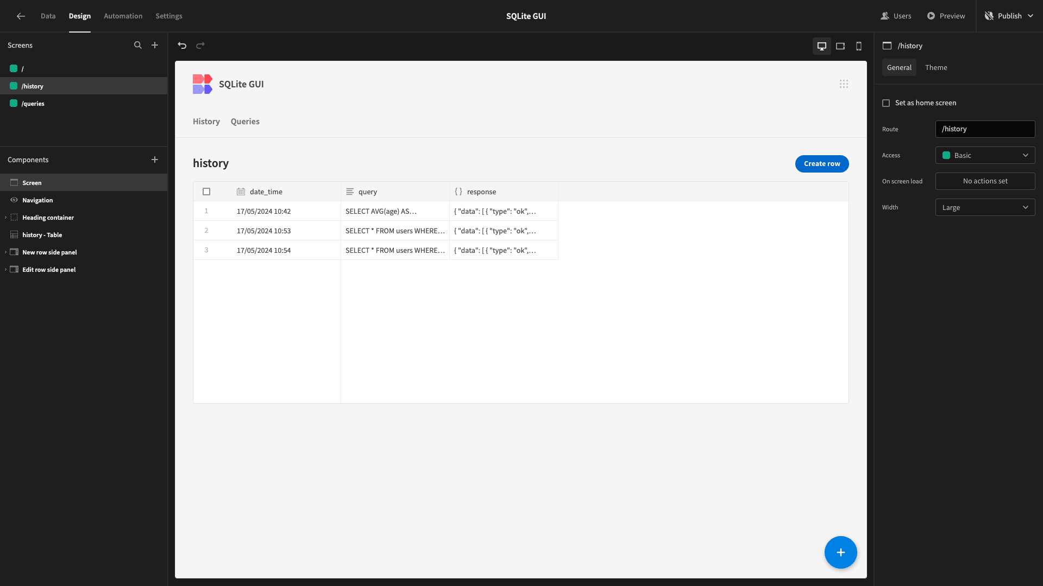This screenshot has height=586, width=1043.
Task: Click the blue floating plus button
Action: (x=841, y=552)
